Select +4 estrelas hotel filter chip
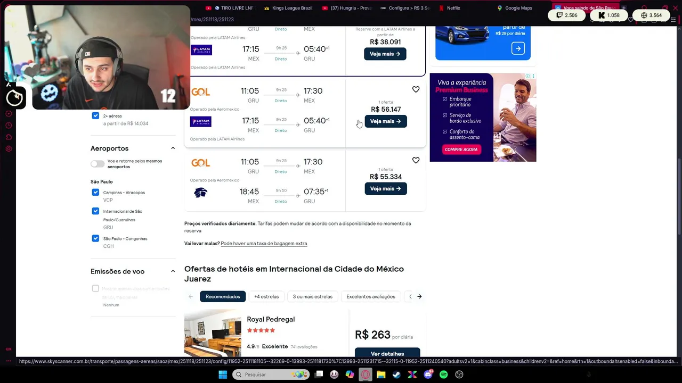The image size is (682, 383). [266, 296]
